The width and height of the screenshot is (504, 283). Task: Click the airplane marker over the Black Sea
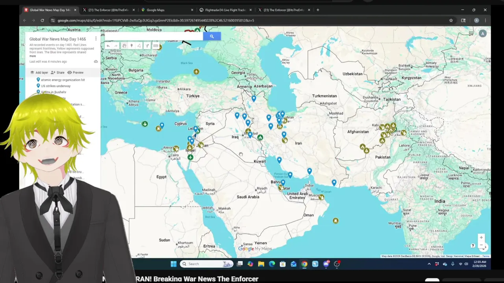point(196,72)
